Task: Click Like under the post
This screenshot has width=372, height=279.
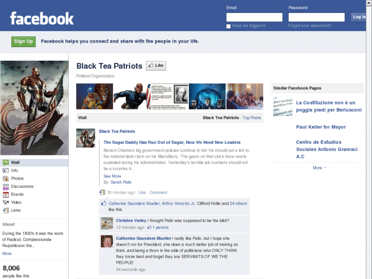Action: pyautogui.click(x=142, y=192)
